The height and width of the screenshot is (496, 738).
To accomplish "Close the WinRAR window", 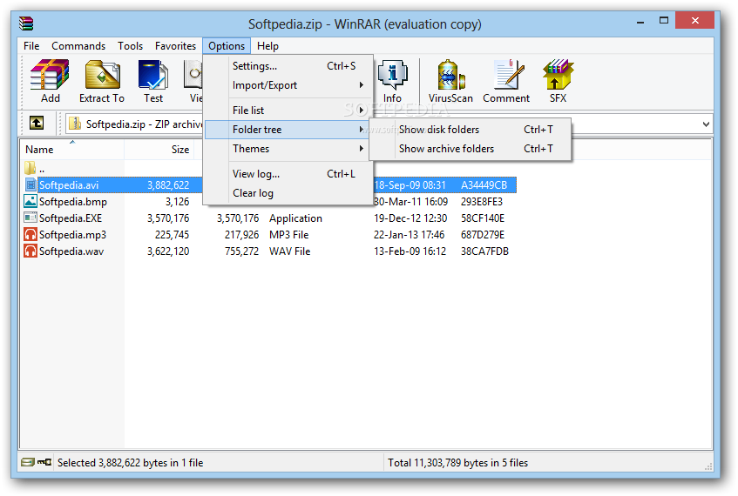I will pos(694,20).
